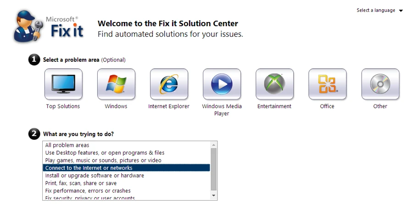The image size is (413, 204).
Task: Select the Internet Explorer icon
Action: click(x=169, y=84)
